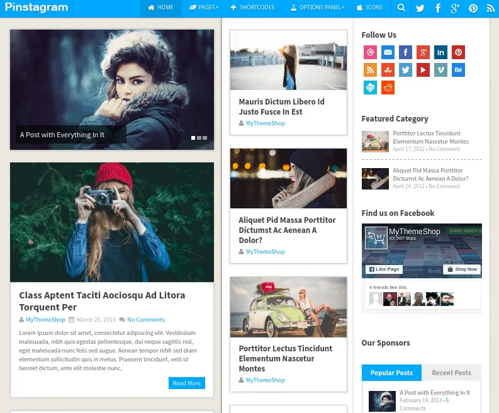The height and width of the screenshot is (413, 499).
Task: Click Featured Category scarf woman thumbnail
Action: coord(375,179)
